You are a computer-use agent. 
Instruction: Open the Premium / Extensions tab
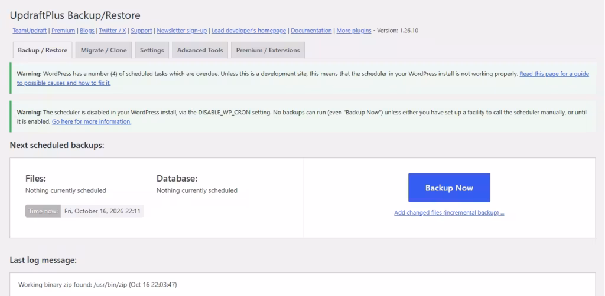268,50
